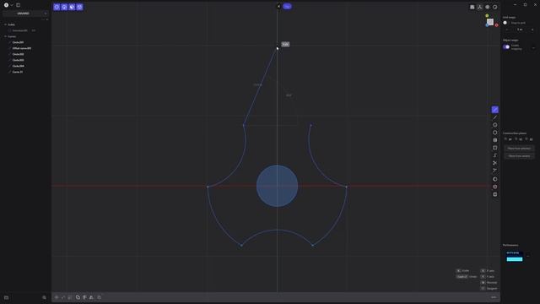This screenshot has height=304, width=540.
Task: Click the third viewport display icon at the top right
Action: point(488,7)
